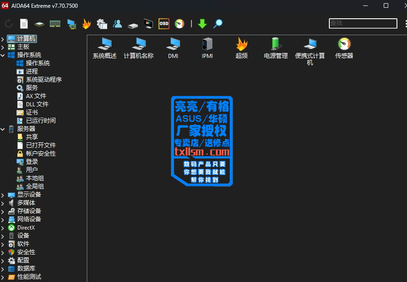The height and width of the screenshot is (282, 407).
Task: Expand the 数据库 tree node
Action: [3, 269]
